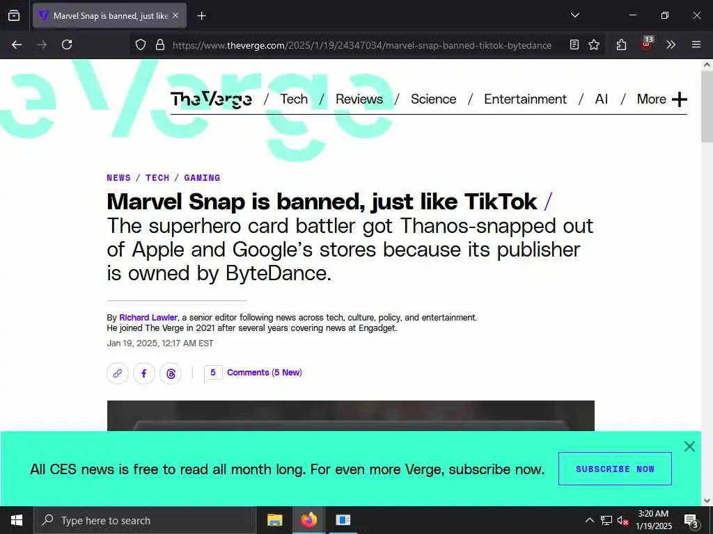Click the Subscribe Now button

pyautogui.click(x=615, y=469)
